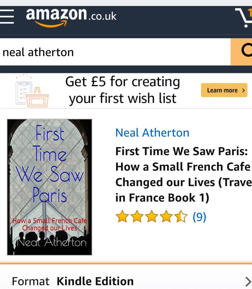Open the nine customer reviews link
The width and height of the screenshot is (252, 289).
click(199, 217)
